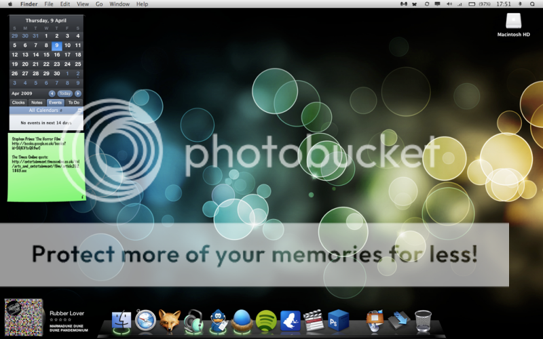This screenshot has height=339, width=543.
Task: Click the 'Thursday, 9 April' calendar header
Action: (46, 20)
